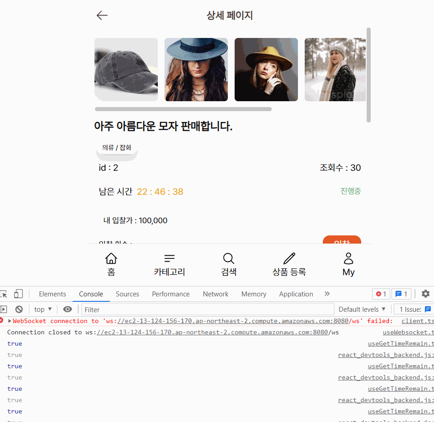Click the 의류 / 잡화 category tag
The height and width of the screenshot is (422, 434).
117,148
